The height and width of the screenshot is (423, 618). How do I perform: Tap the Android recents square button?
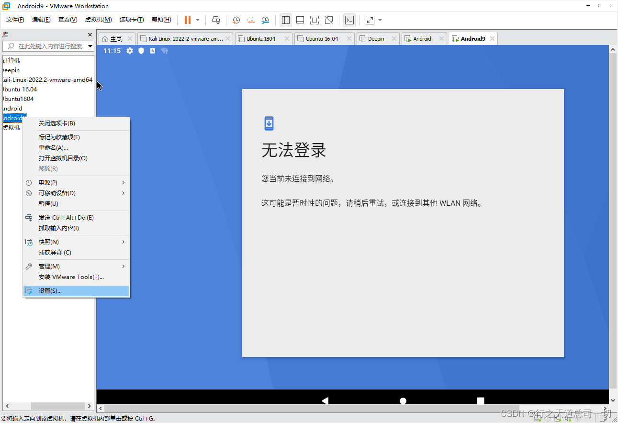[481, 401]
